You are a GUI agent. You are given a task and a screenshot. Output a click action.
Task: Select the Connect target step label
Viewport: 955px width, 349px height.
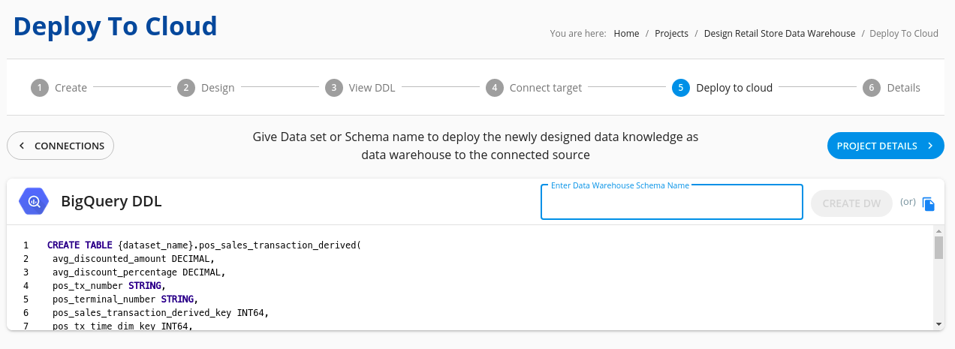[x=546, y=88]
